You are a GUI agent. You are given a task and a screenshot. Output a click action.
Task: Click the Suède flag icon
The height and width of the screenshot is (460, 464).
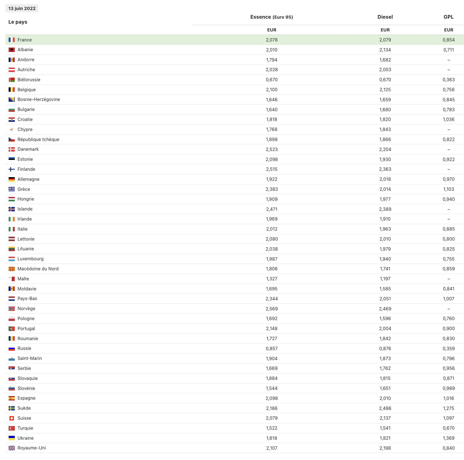click(x=11, y=408)
